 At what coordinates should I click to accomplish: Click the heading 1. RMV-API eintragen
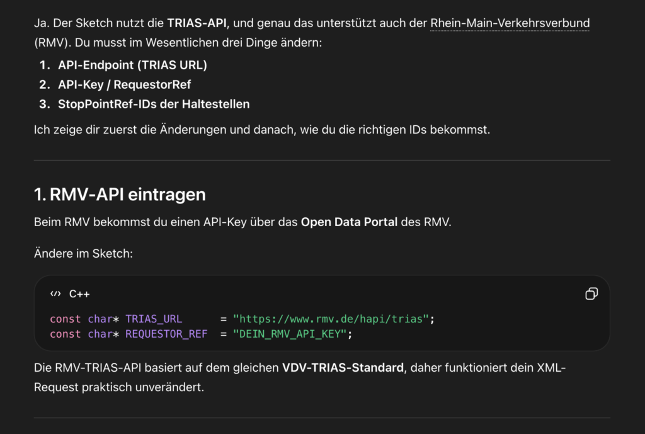pyautogui.click(x=120, y=195)
